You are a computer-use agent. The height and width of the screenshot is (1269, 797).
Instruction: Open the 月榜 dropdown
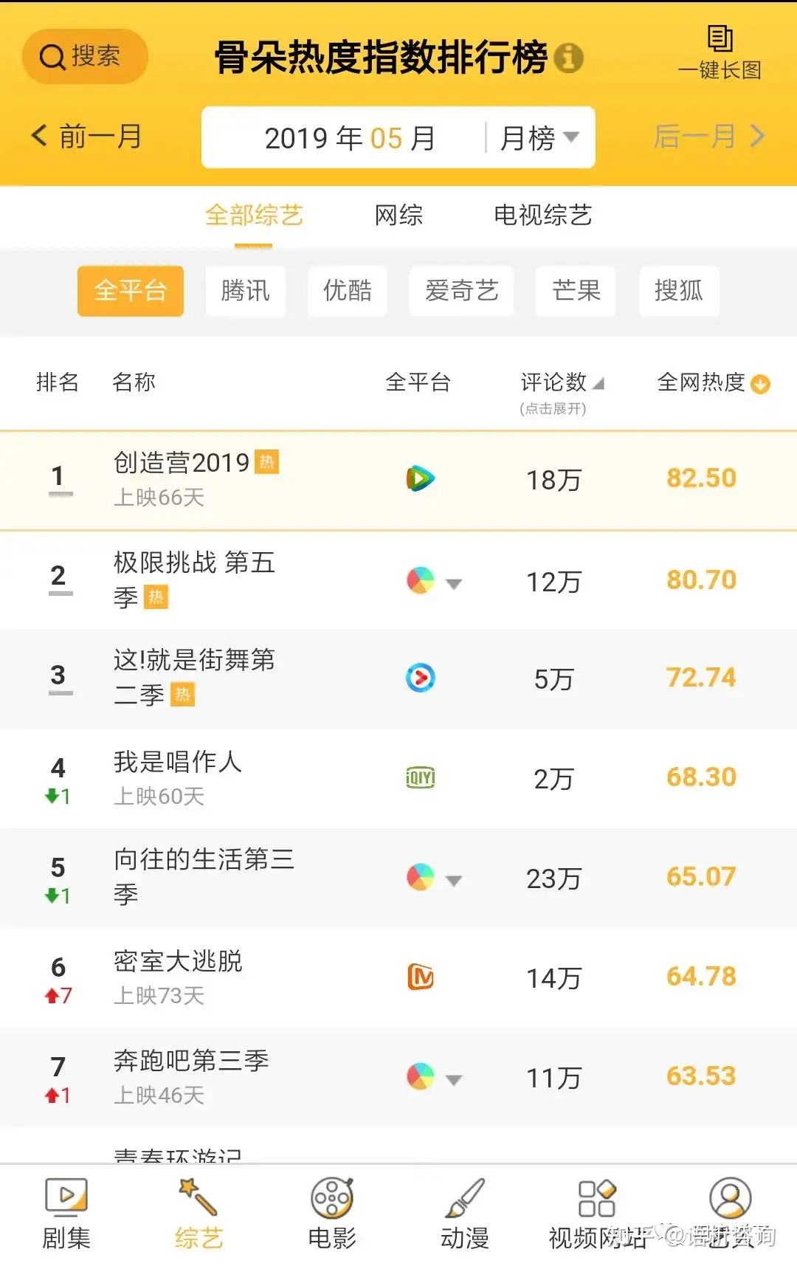[539, 138]
